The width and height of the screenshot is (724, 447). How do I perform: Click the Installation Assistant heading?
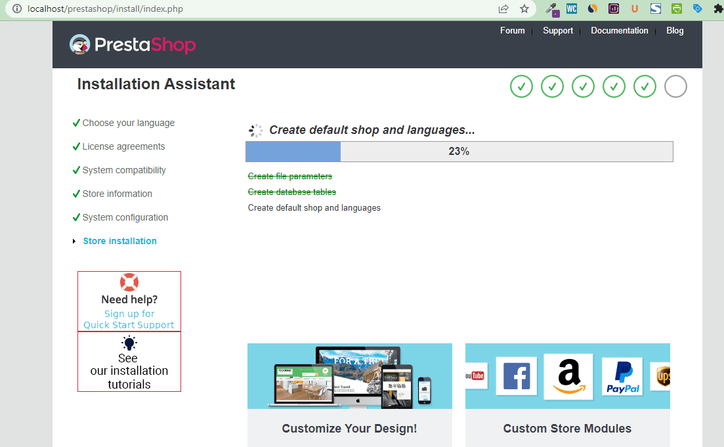click(156, 84)
